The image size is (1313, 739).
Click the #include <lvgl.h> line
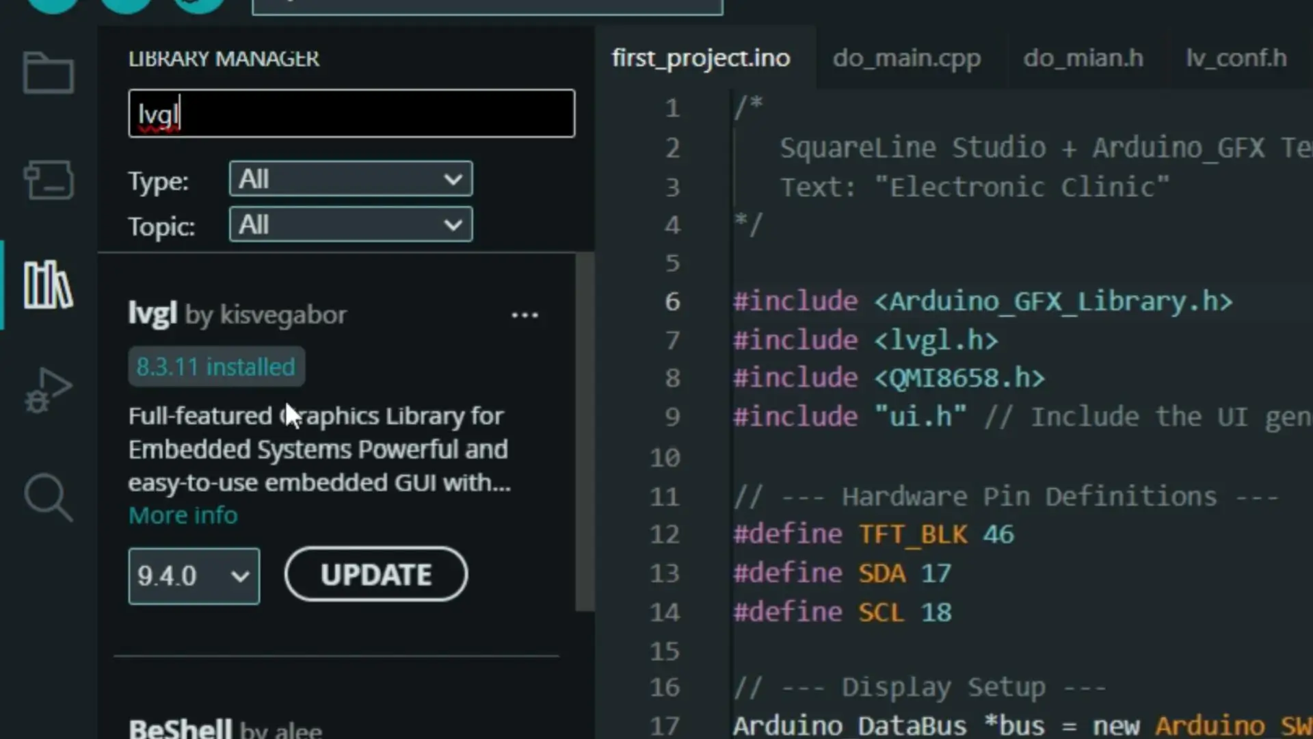tap(866, 340)
